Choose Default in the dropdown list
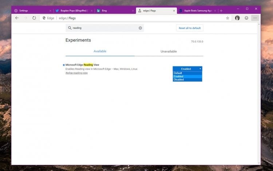The width and height of the screenshot is (273, 171). [x=187, y=73]
